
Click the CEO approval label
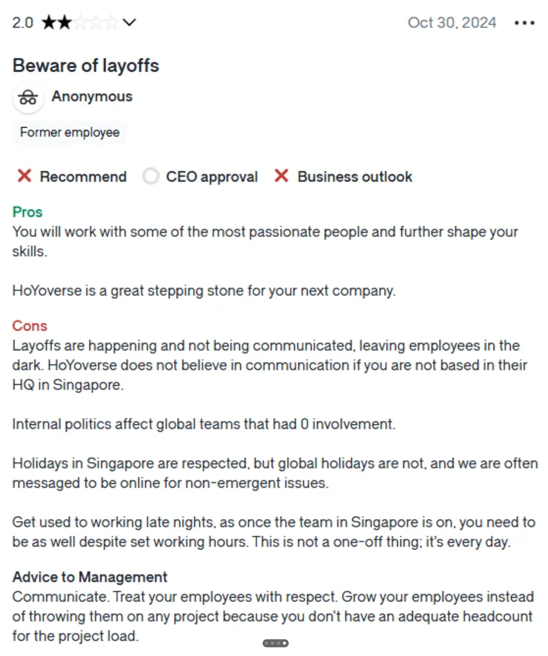point(212,177)
